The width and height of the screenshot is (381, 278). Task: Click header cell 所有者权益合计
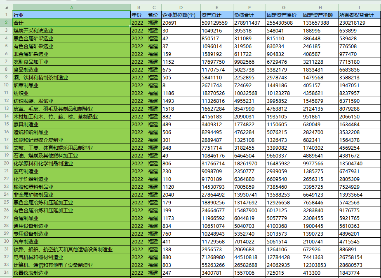(359, 15)
